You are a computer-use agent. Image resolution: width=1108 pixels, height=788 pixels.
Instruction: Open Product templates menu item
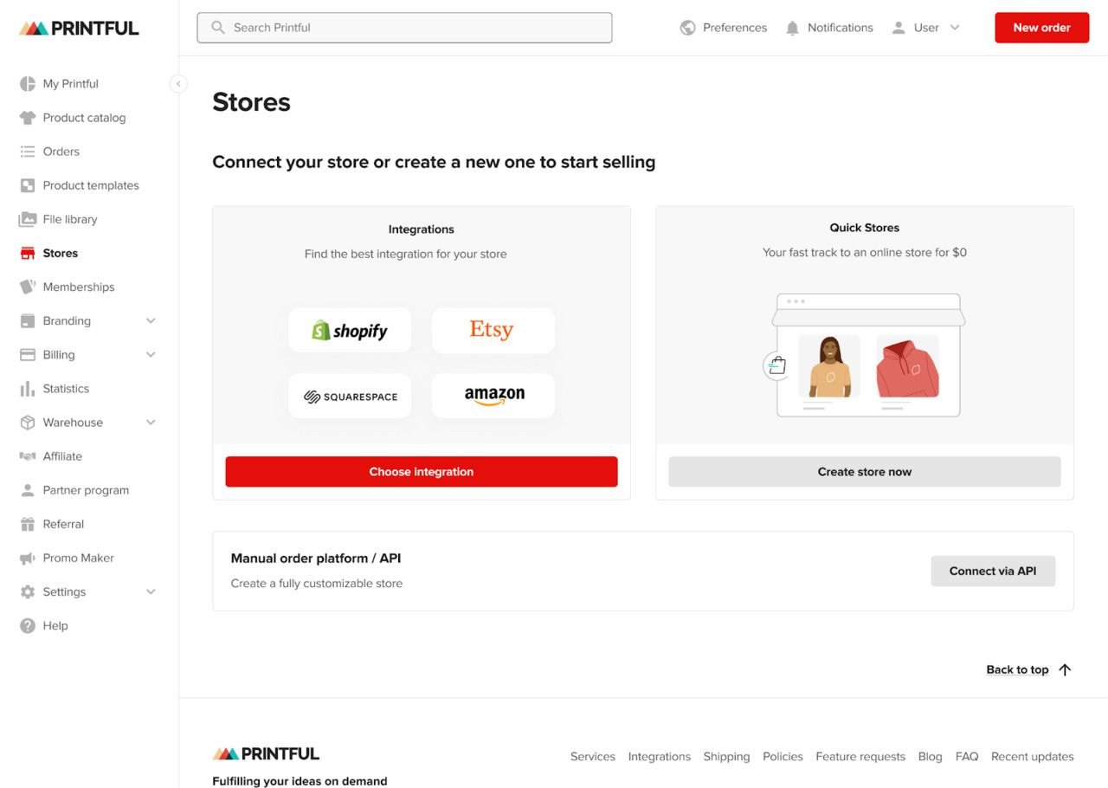[90, 185]
